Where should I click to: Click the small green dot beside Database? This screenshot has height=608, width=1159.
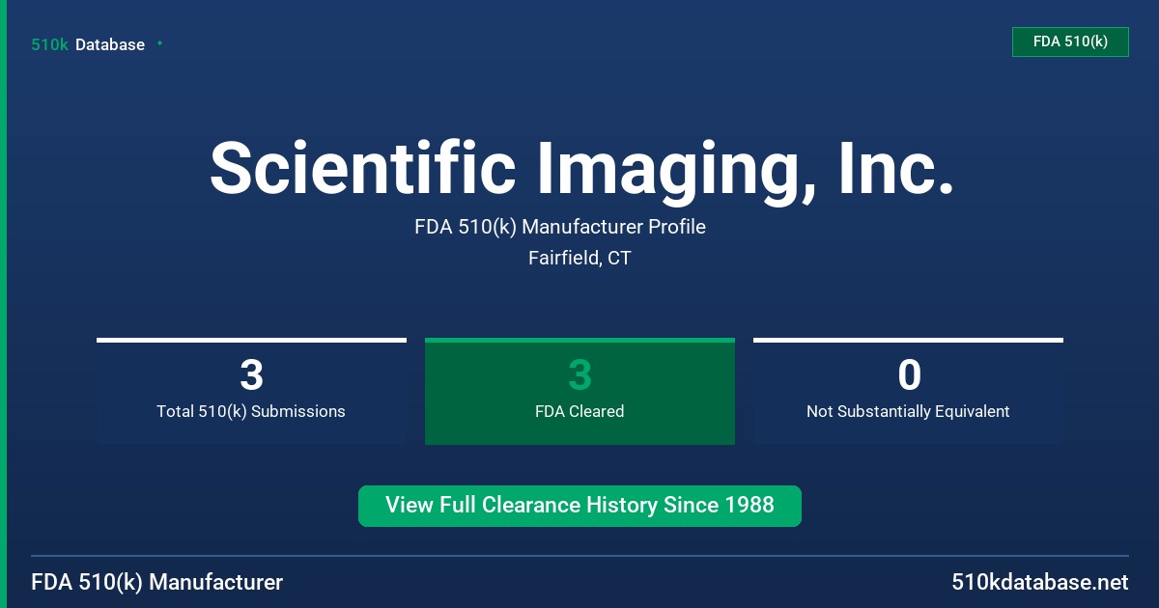coord(159,43)
